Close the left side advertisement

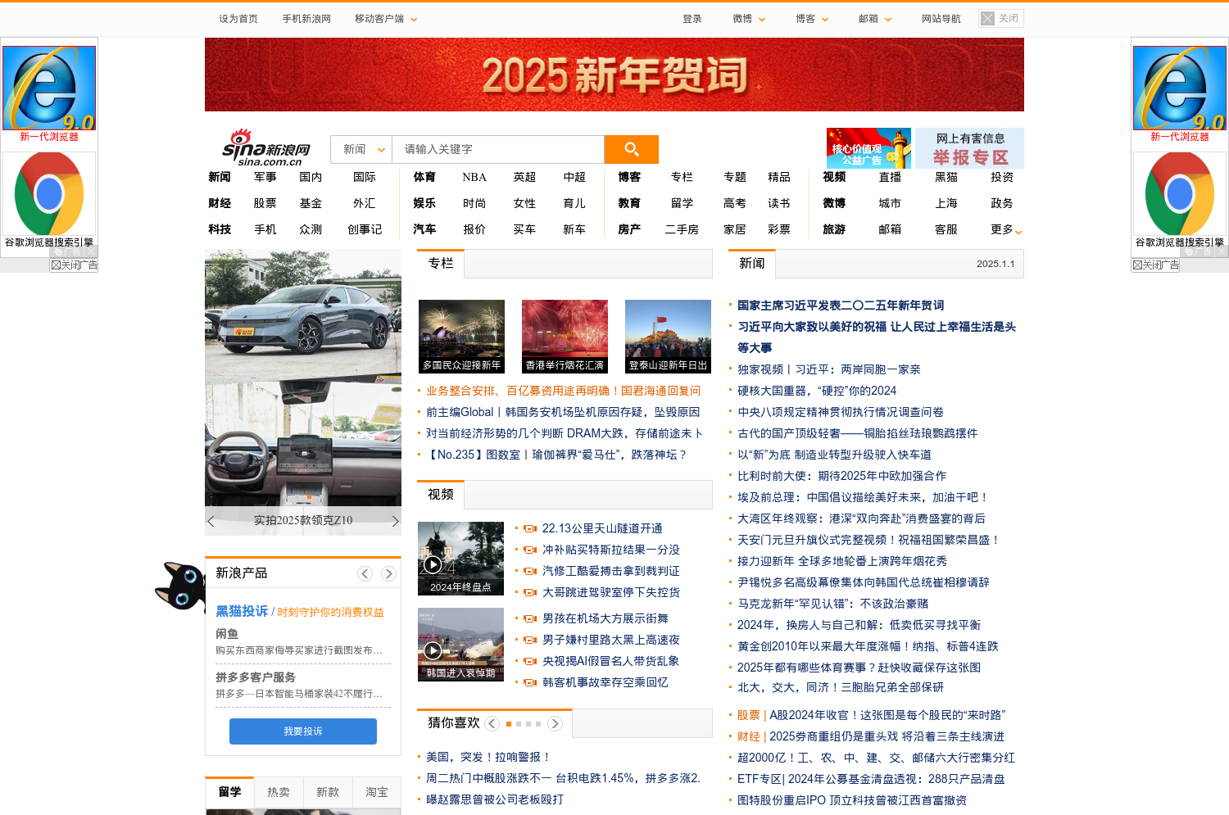(74, 265)
